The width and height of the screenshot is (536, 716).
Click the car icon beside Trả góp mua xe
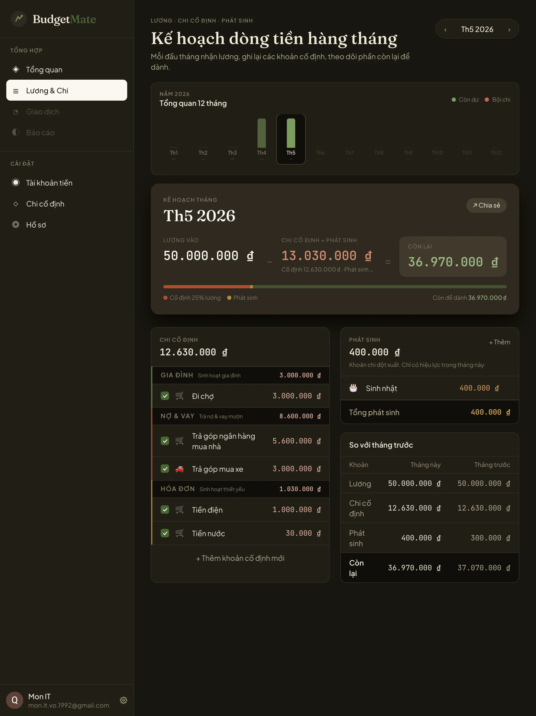180,469
